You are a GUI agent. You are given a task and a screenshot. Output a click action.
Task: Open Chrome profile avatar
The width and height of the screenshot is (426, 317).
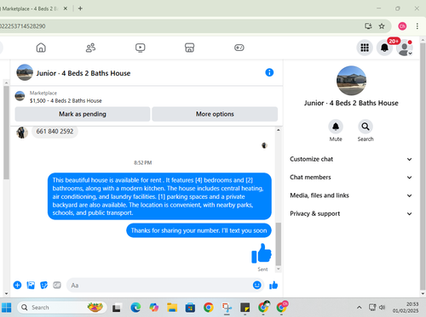tap(402, 26)
